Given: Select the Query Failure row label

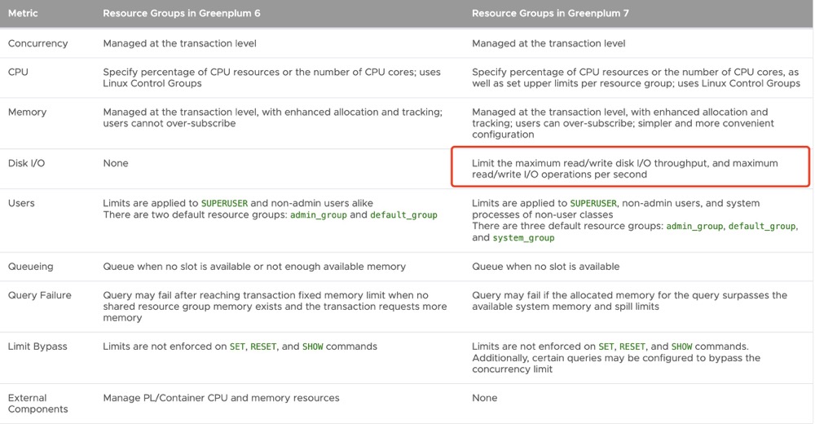Looking at the screenshot, I should coord(39,295).
